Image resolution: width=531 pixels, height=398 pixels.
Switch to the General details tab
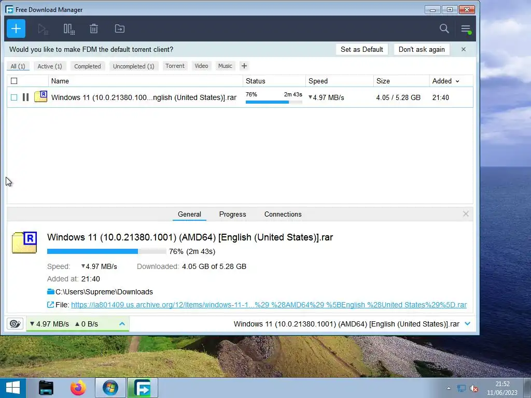coord(189,214)
